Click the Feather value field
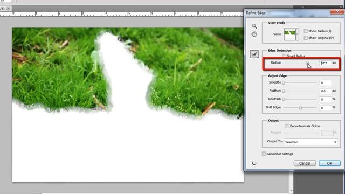Viewport: 345px width, 194px height. pyautogui.click(x=326, y=91)
